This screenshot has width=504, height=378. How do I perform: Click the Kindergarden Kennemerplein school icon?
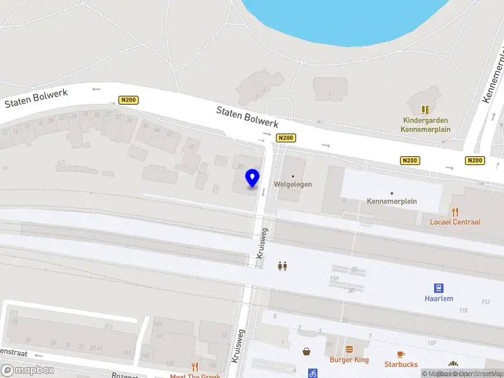click(426, 110)
